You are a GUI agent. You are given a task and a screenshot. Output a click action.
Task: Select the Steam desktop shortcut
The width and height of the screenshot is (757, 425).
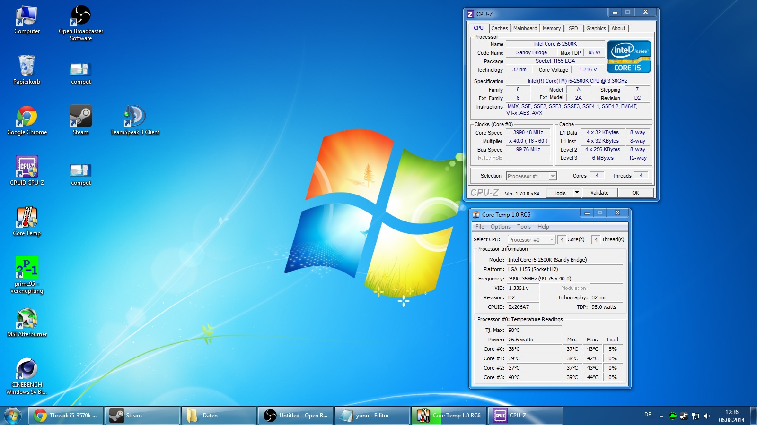(81, 121)
